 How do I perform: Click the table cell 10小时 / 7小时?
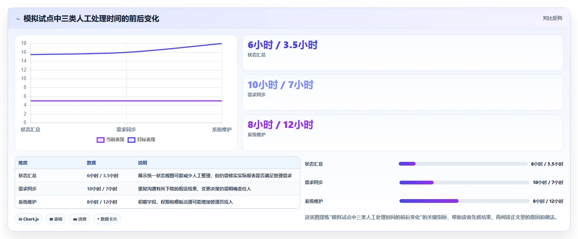tap(102, 189)
